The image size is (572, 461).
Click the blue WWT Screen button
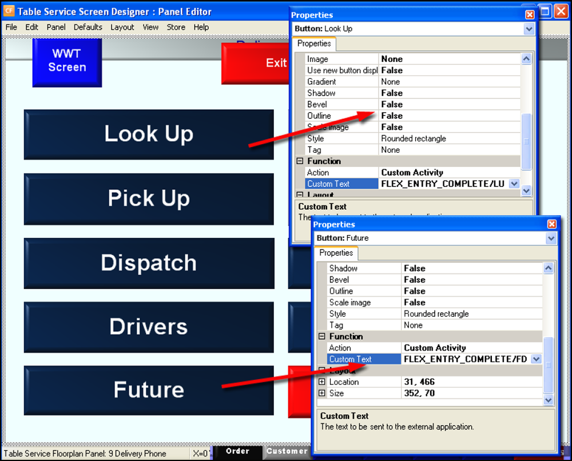[x=67, y=63]
